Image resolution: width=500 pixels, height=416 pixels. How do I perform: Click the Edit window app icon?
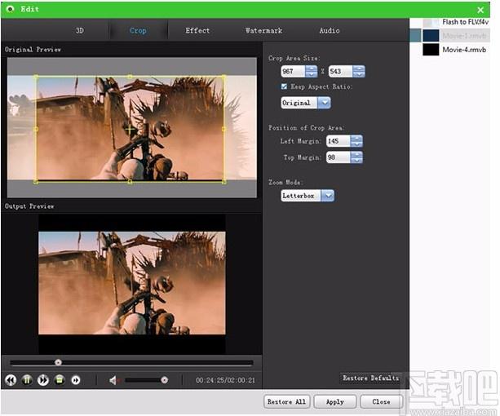(11, 9)
